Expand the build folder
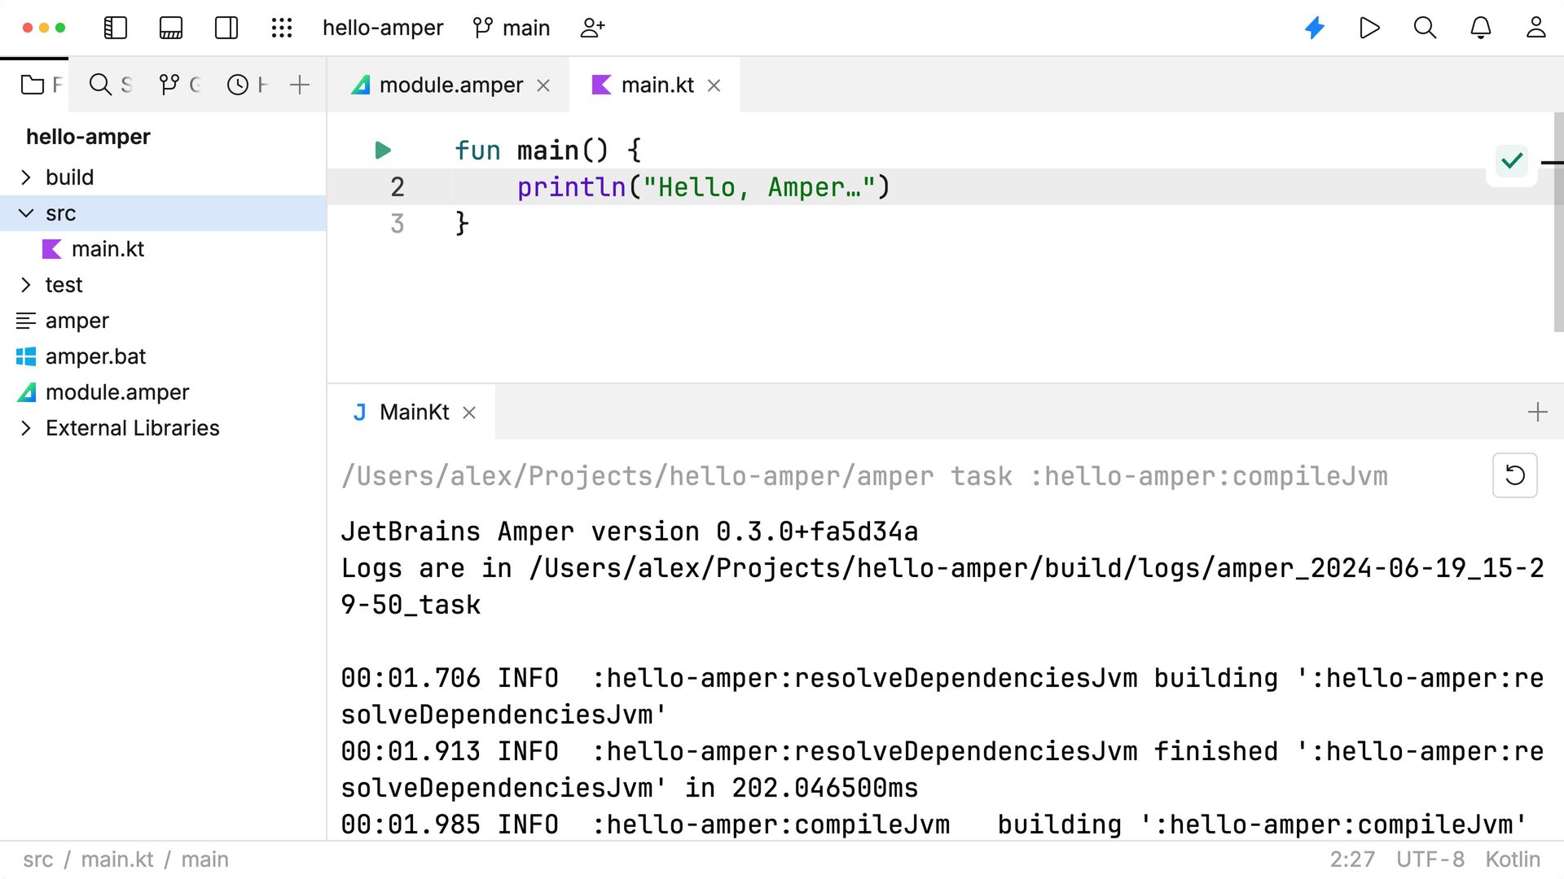Image resolution: width=1564 pixels, height=879 pixels. 26,177
